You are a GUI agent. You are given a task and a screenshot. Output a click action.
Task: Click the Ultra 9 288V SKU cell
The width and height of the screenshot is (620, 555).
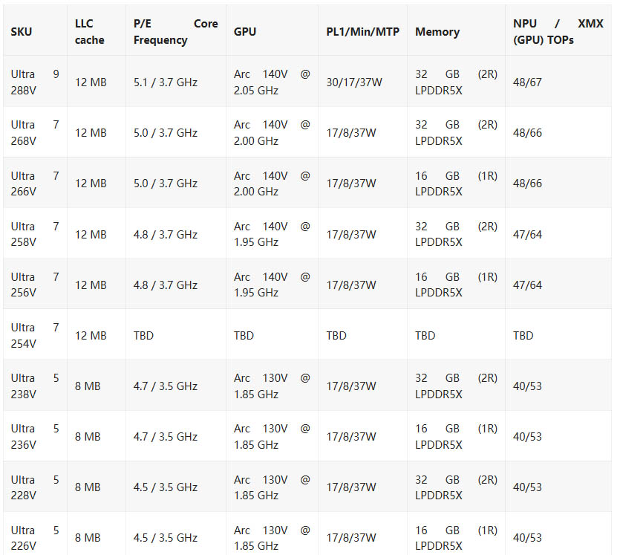click(x=34, y=82)
